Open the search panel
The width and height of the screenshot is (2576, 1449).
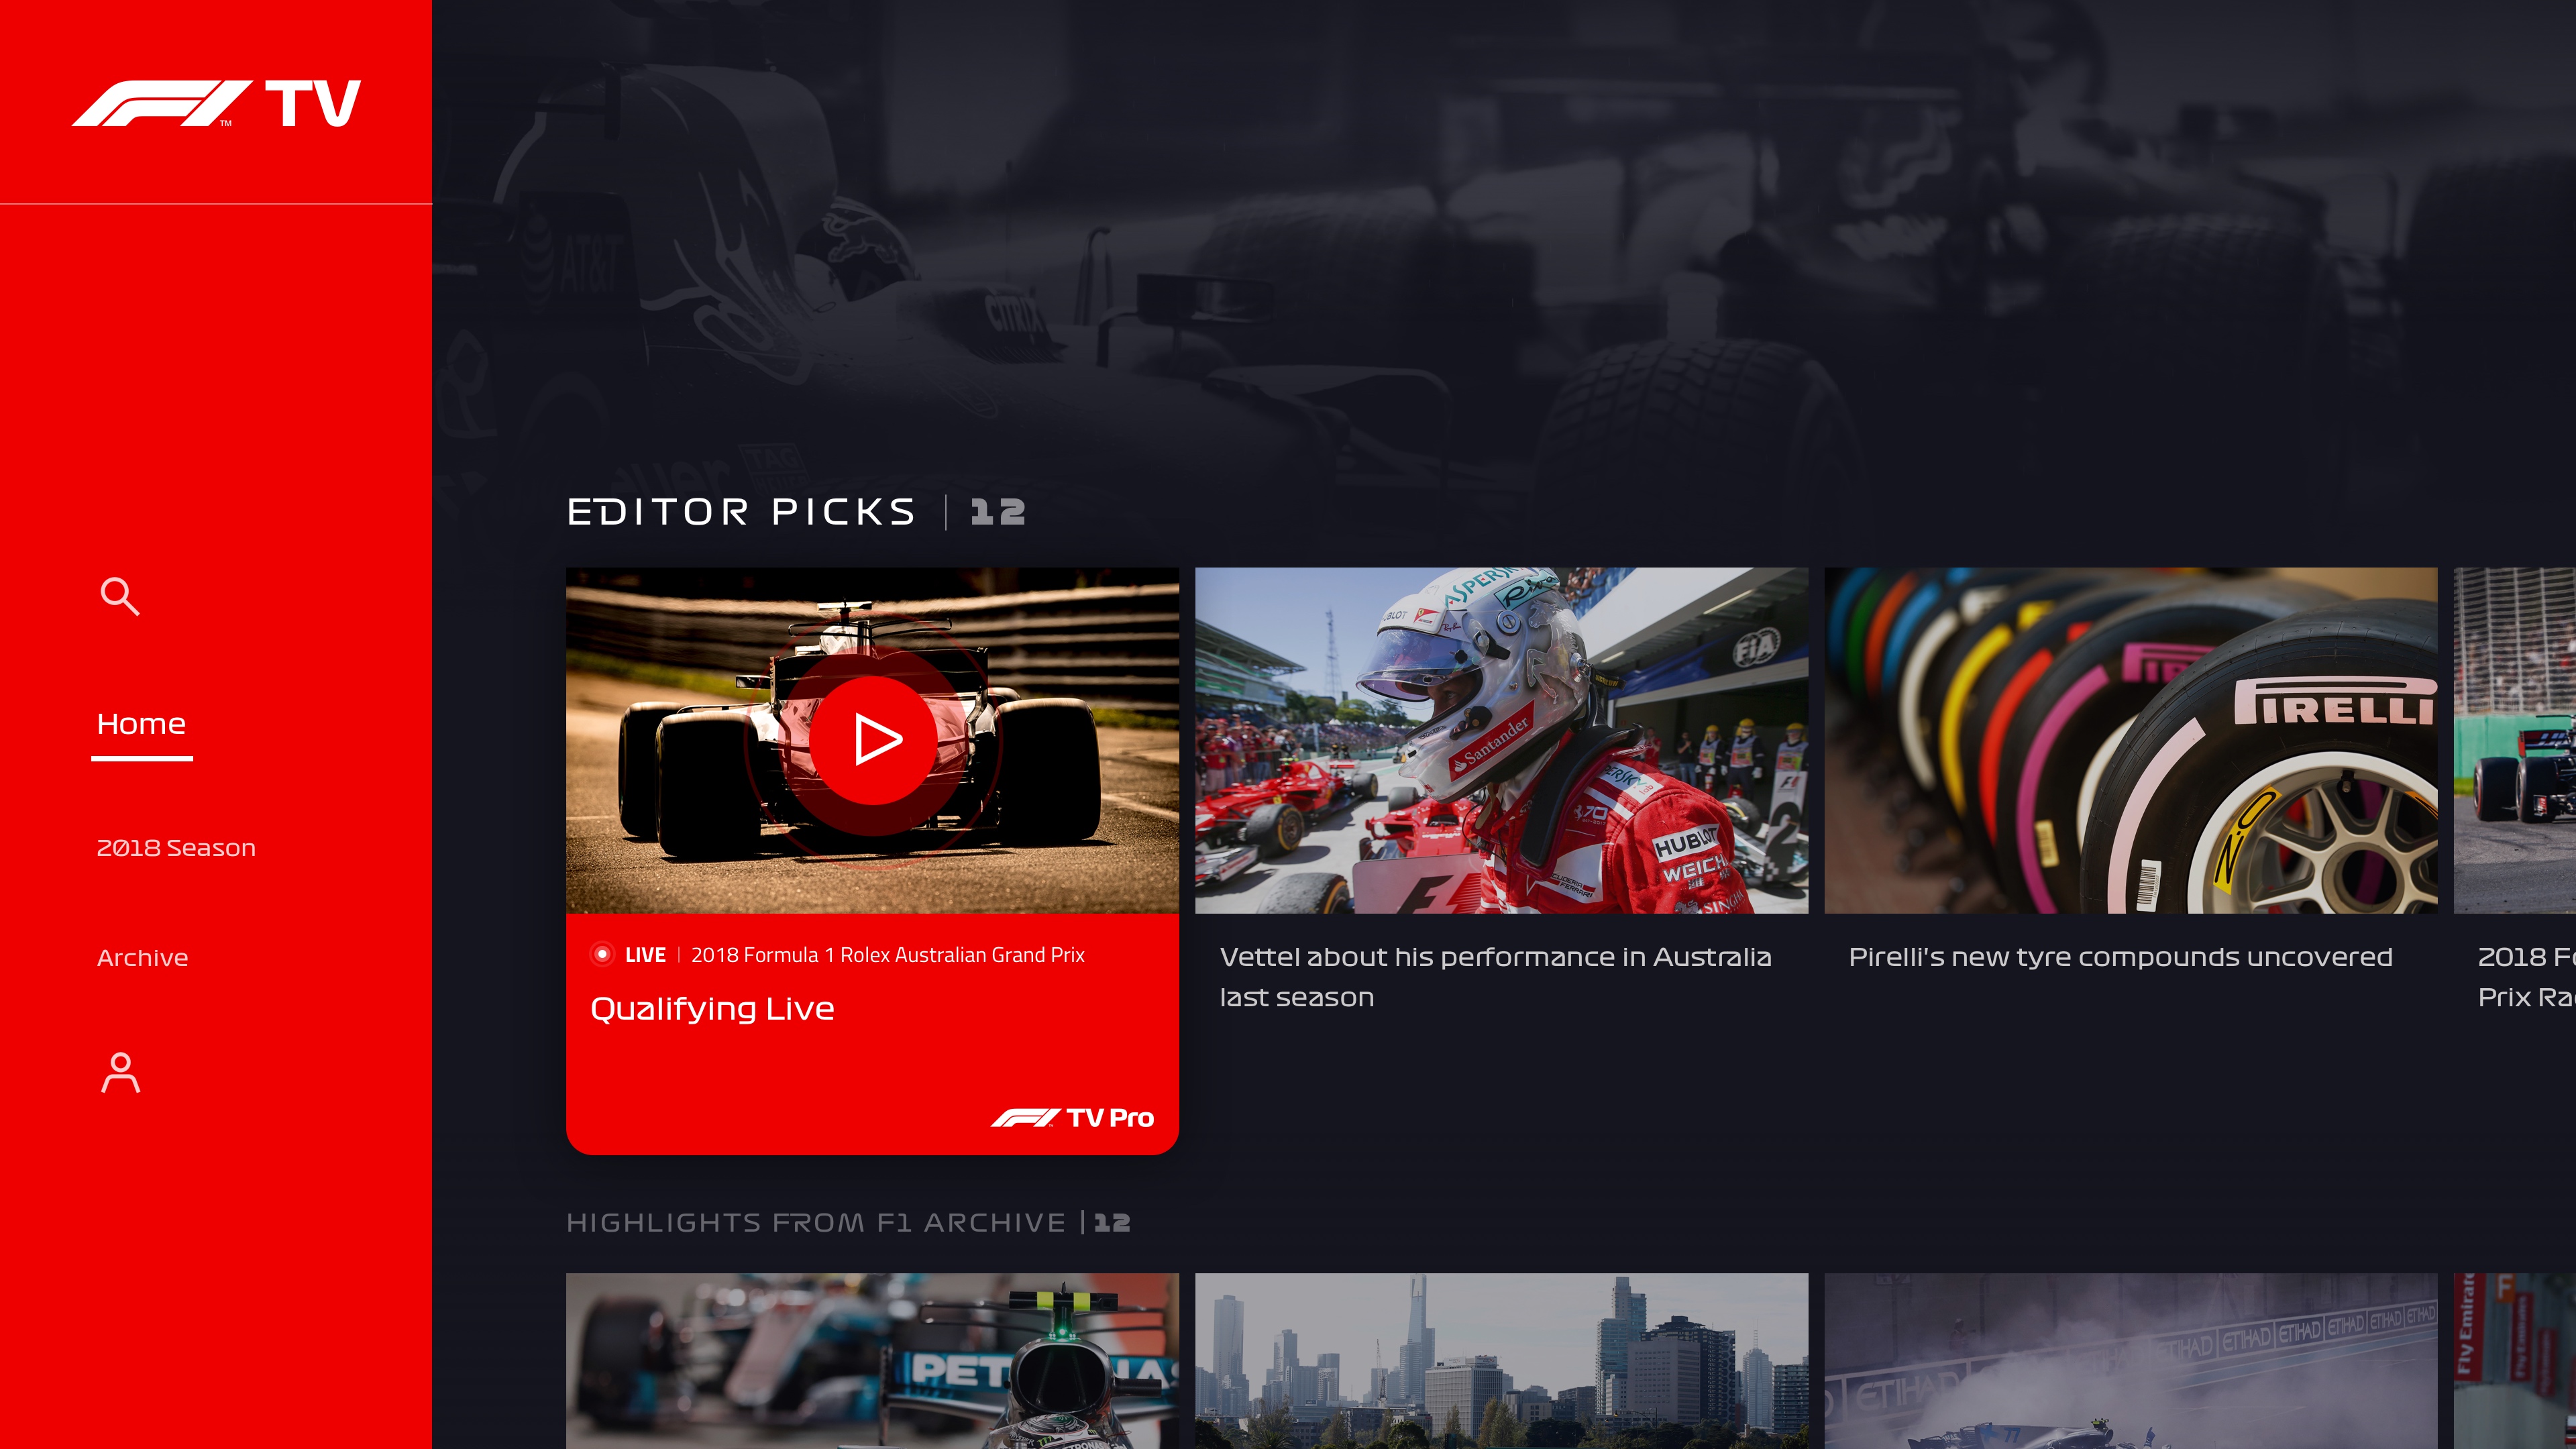(119, 596)
